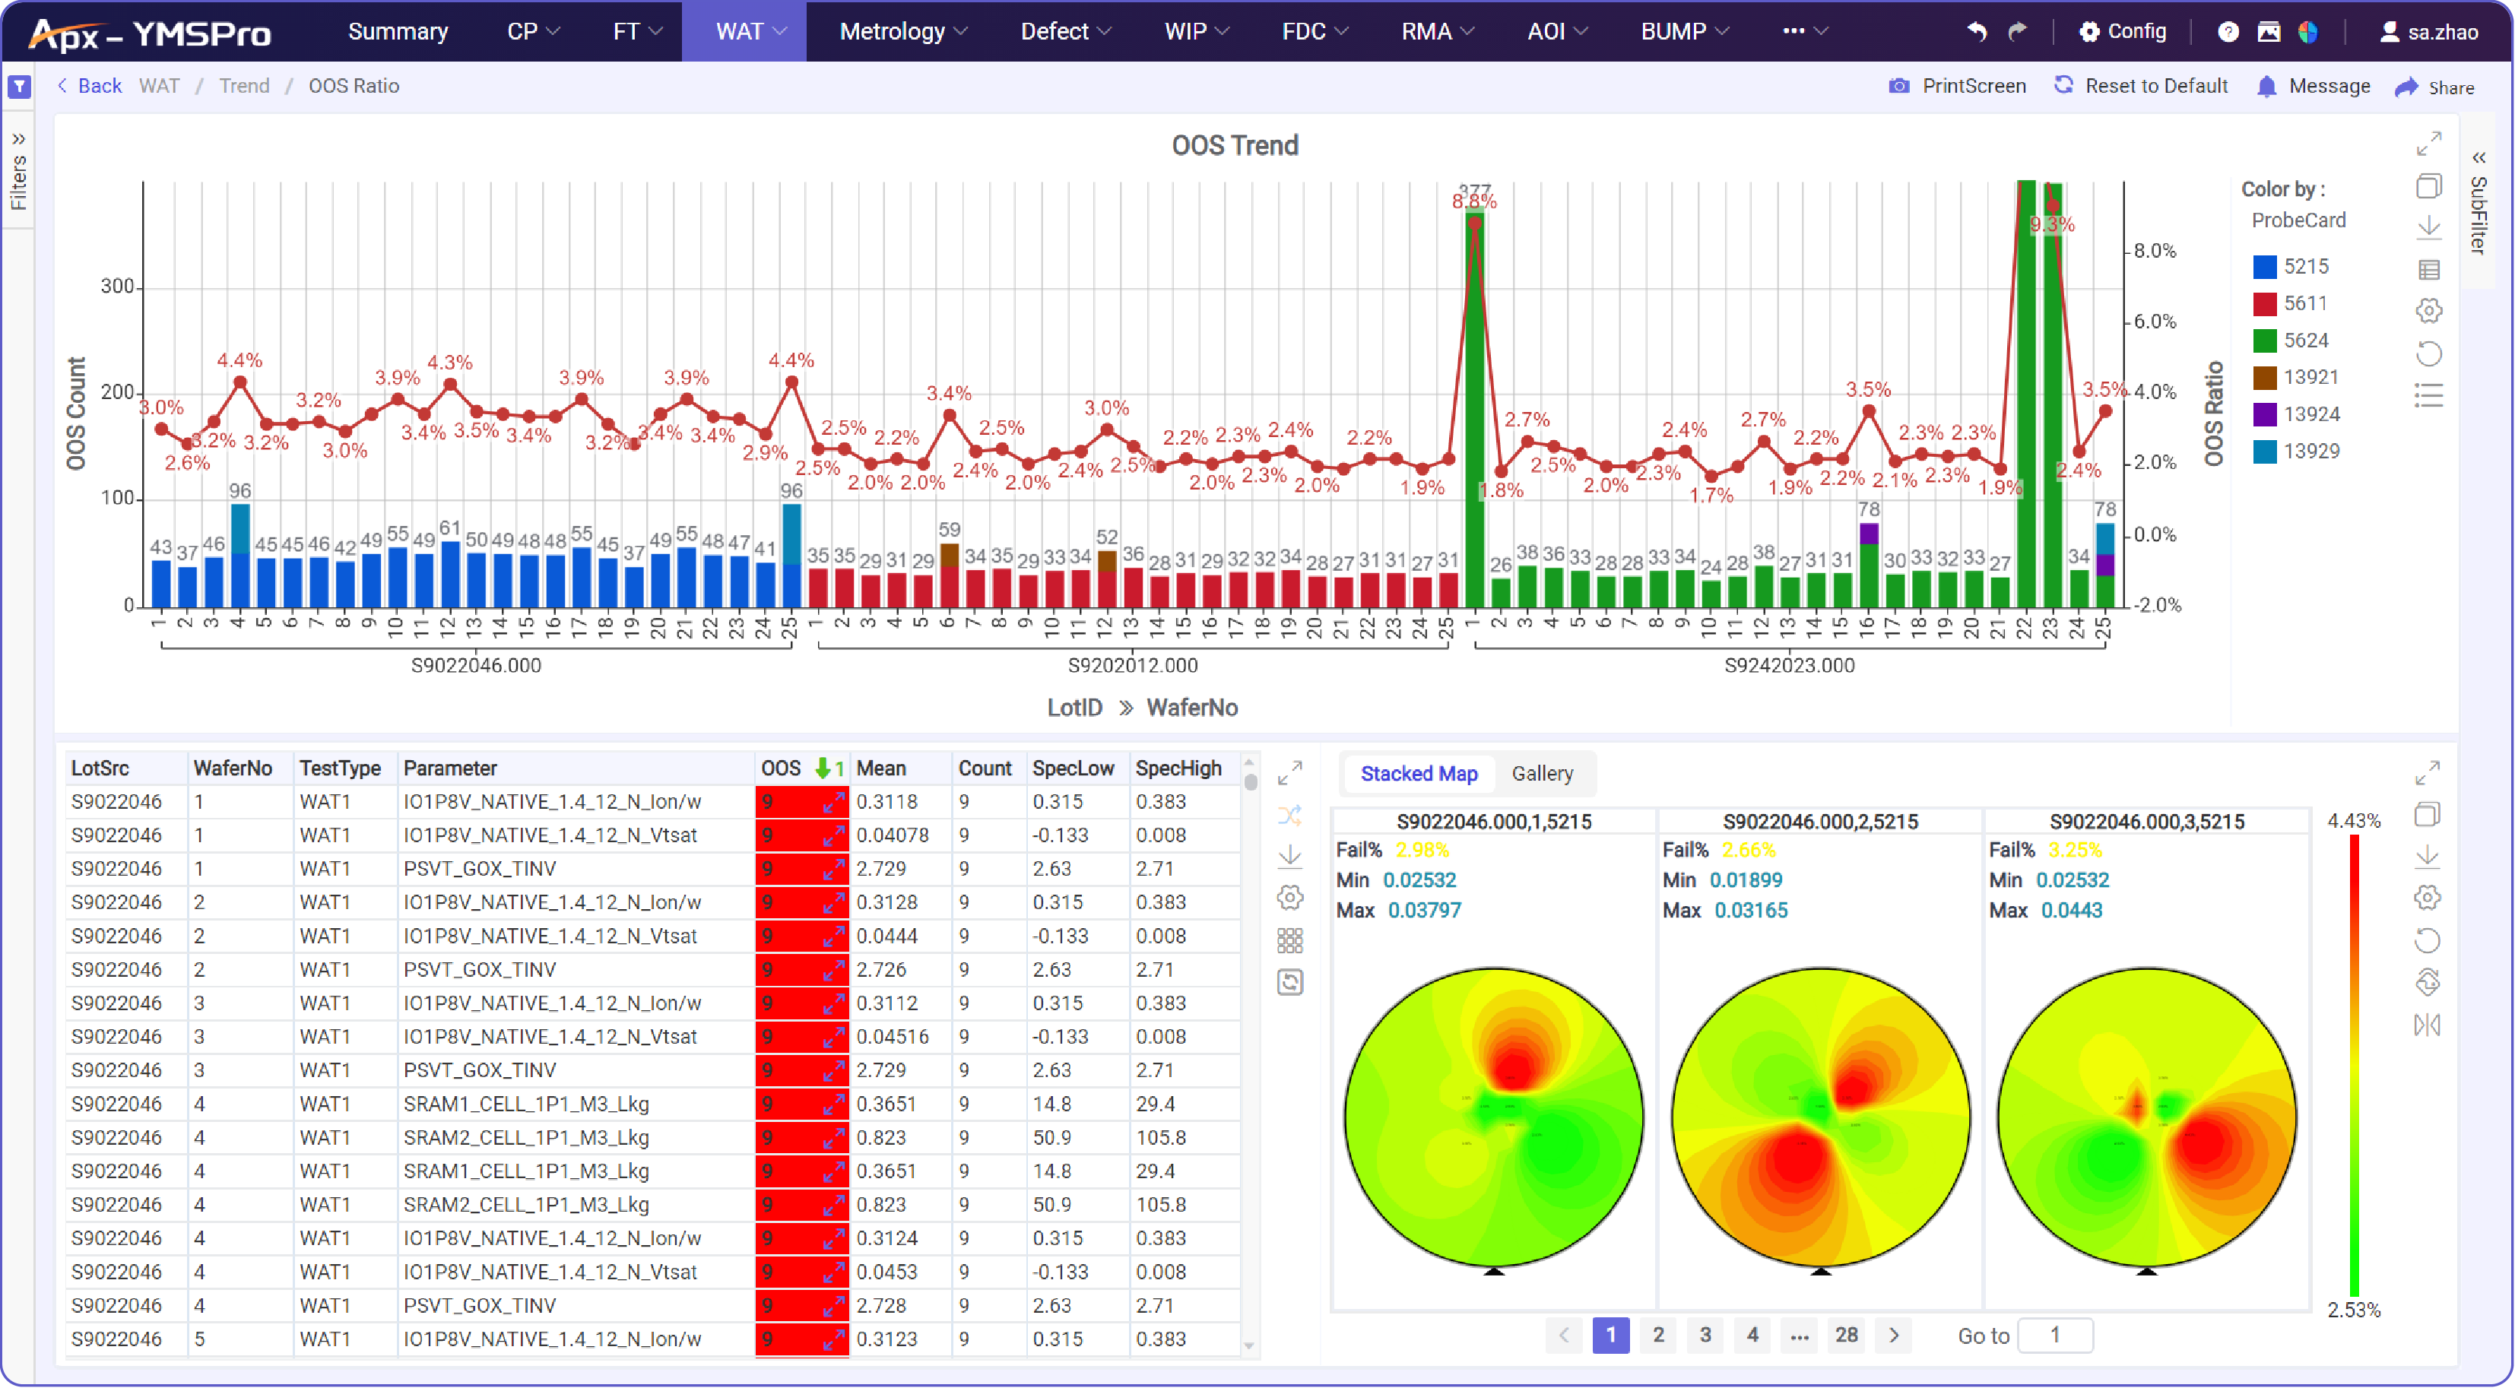Click the undo arrow in the top toolbar

point(1976,31)
